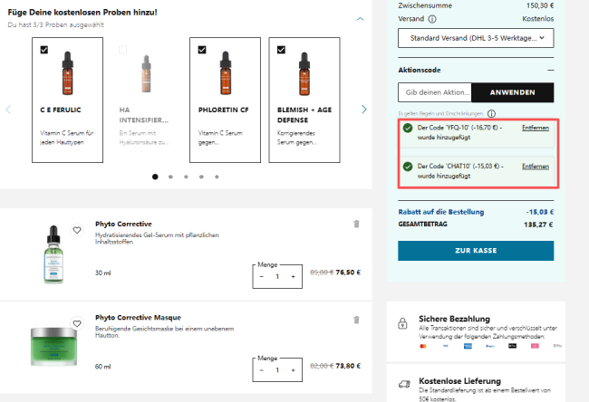Remove the 'YFQ-10' code via Entfernen

click(x=536, y=129)
